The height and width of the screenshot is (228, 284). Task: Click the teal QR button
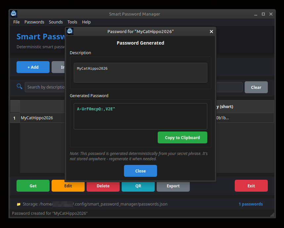tap(138, 187)
